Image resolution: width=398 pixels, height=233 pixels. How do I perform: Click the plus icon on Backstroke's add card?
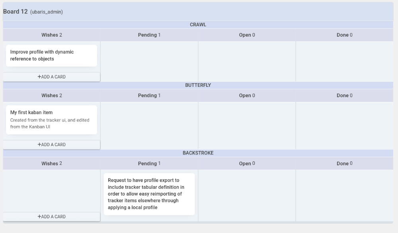point(39,217)
